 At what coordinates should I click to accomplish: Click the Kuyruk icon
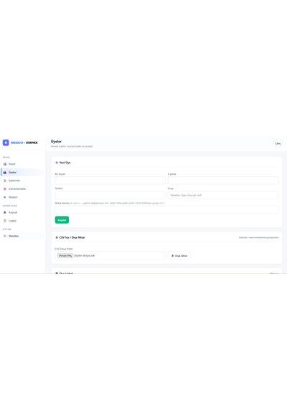pos(5,212)
